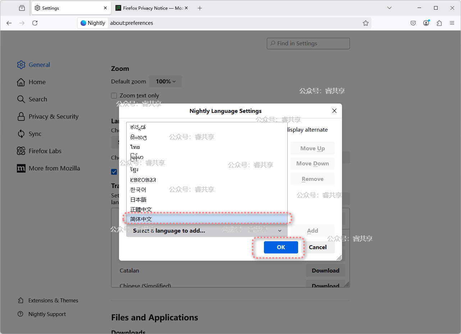Close the Nightly Language Settings dialog
The height and width of the screenshot is (334, 461).
click(334, 111)
